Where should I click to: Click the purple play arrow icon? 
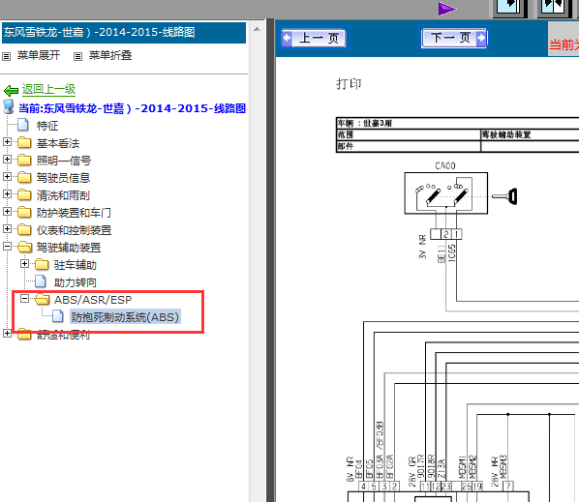pyautogui.click(x=447, y=9)
